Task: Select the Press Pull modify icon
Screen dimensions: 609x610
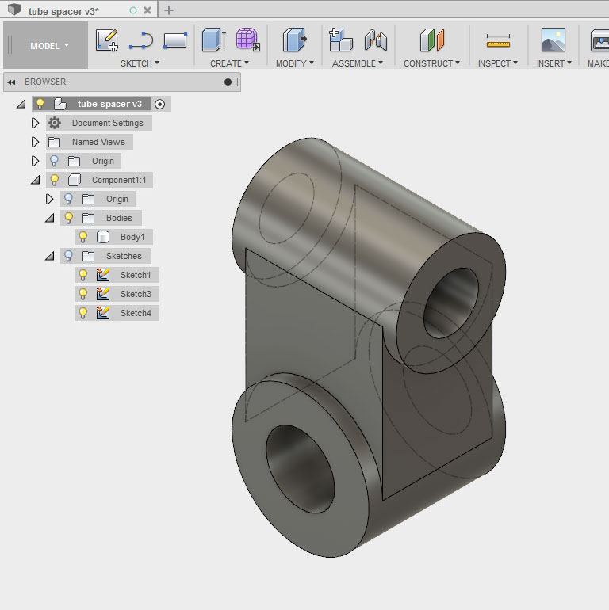Action: point(295,40)
